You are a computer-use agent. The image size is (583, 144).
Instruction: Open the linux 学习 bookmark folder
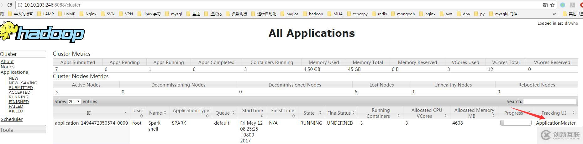point(149,14)
